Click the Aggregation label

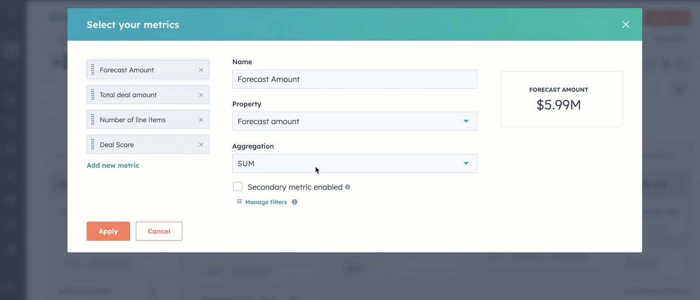pos(253,146)
